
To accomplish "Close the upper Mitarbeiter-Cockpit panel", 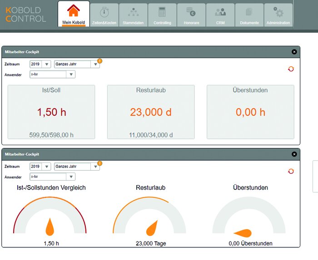I will tap(294, 52).
